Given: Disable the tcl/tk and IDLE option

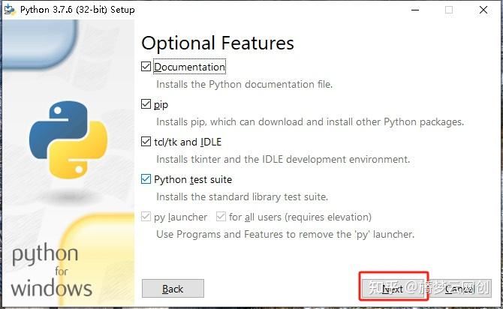Looking at the screenshot, I should tap(146, 142).
